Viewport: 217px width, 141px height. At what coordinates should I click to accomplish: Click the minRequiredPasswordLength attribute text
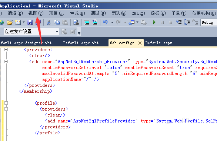pos(155,73)
